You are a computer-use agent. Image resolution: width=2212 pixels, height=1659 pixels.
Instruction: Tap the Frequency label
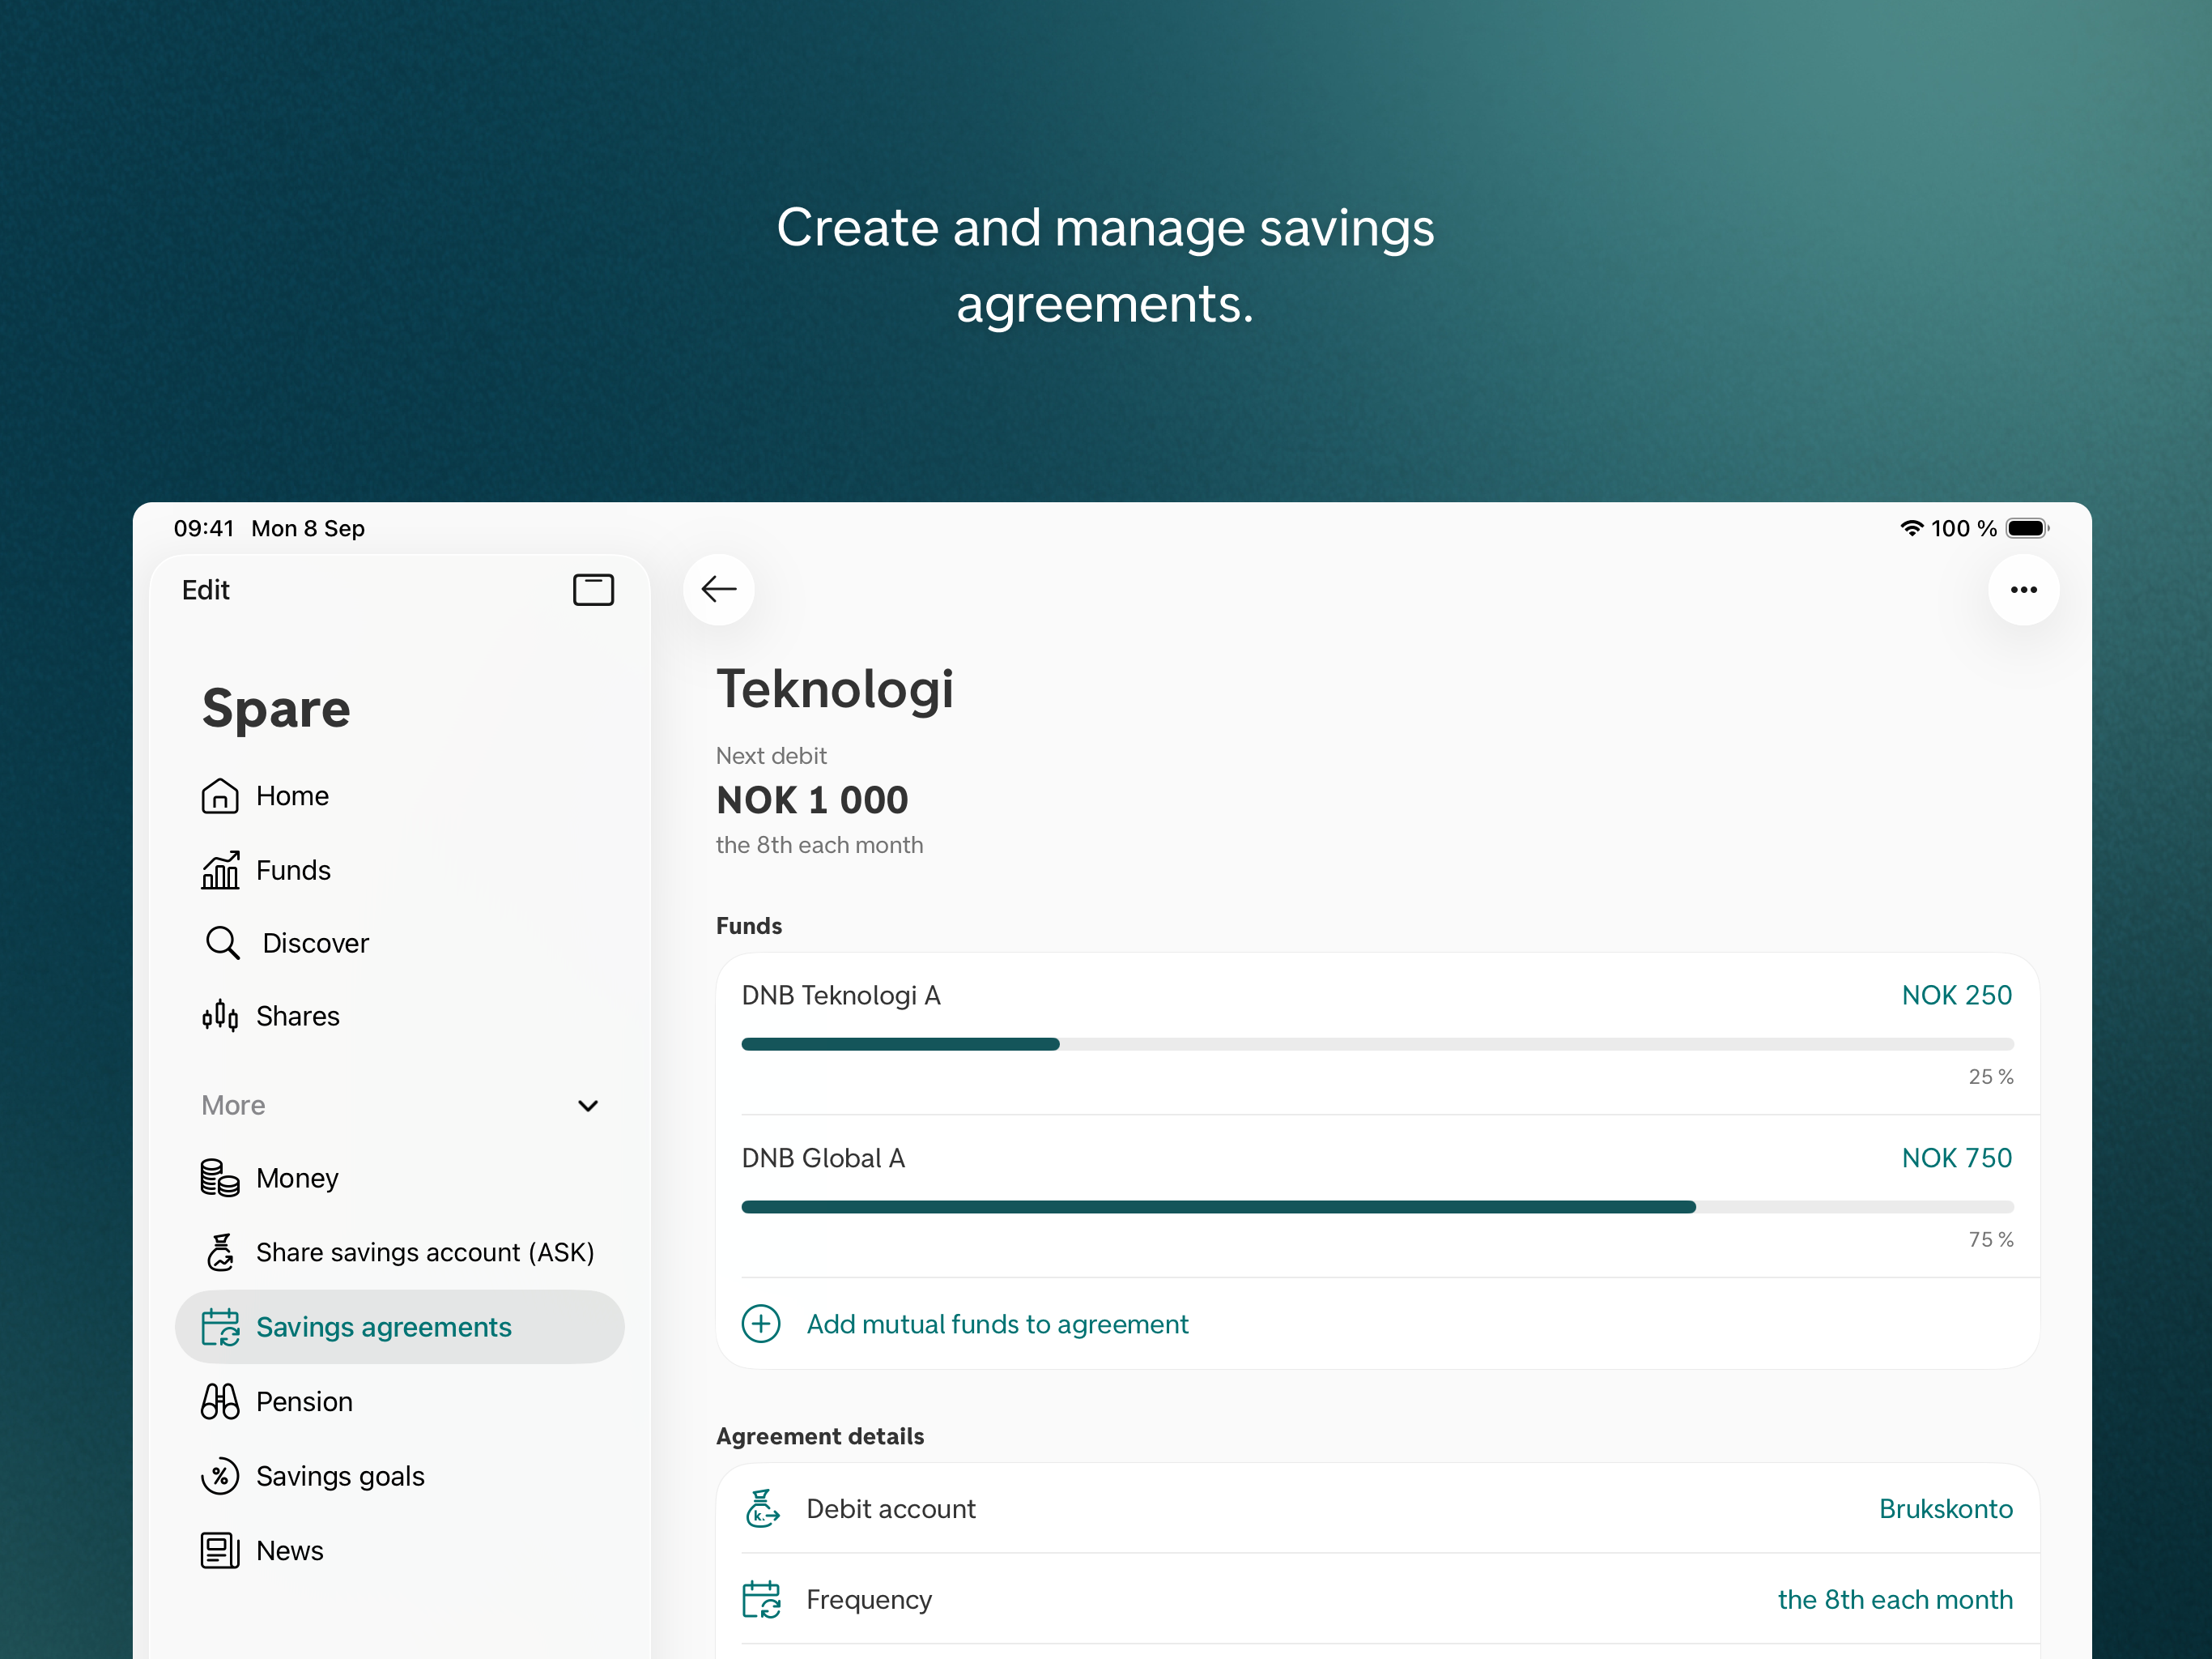click(x=869, y=1599)
